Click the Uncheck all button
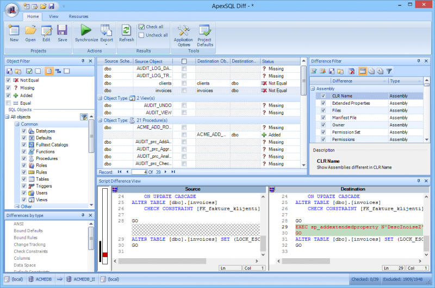 (153, 35)
